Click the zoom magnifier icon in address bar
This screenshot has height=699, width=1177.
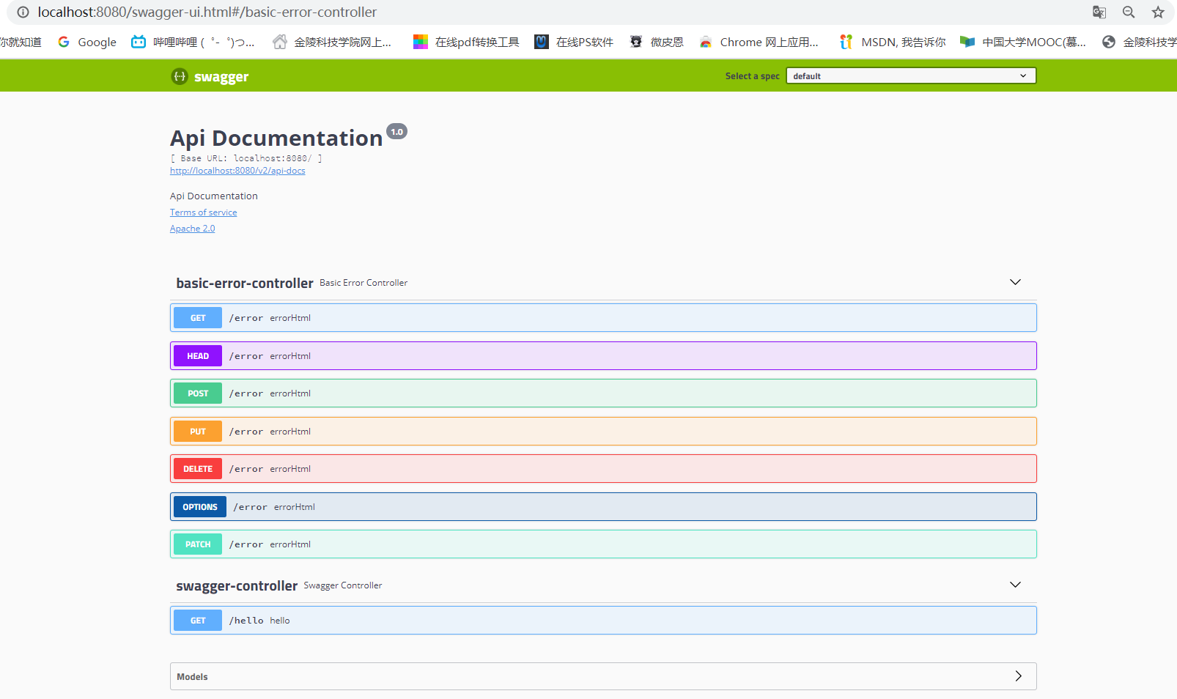[x=1129, y=12]
